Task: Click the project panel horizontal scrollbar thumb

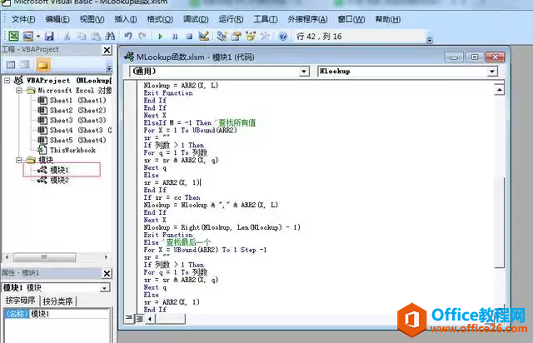Action: tap(44, 257)
